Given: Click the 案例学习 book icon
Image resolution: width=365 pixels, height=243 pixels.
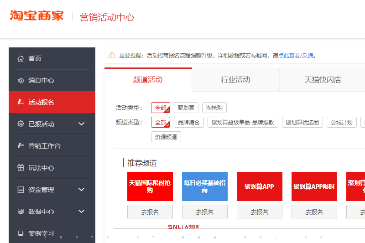Looking at the screenshot, I should (21, 233).
